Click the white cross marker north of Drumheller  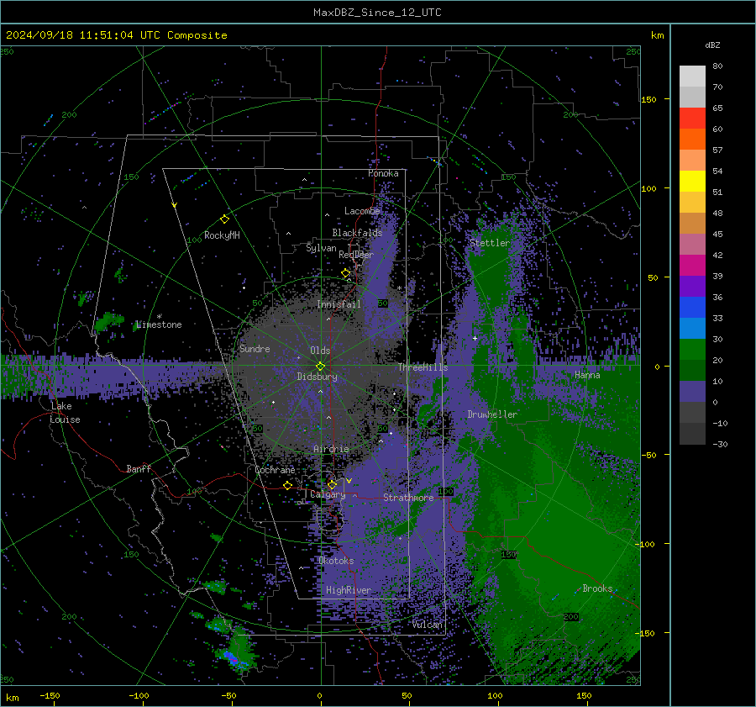click(x=475, y=338)
